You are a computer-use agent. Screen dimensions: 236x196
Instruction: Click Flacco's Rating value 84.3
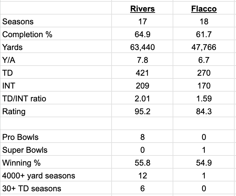tap(204, 112)
